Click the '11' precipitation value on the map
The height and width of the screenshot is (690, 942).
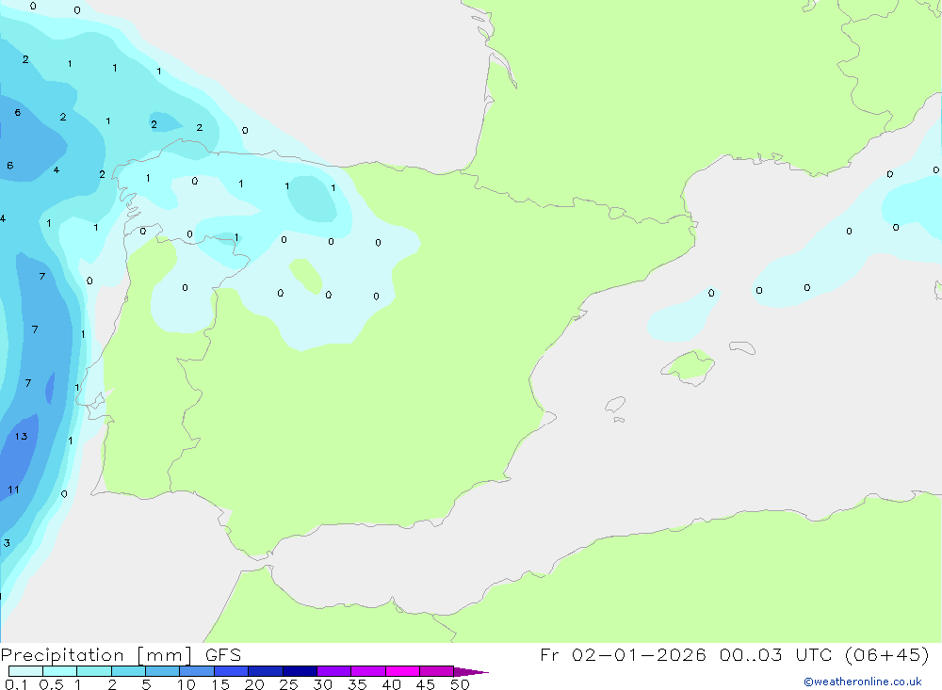pyautogui.click(x=13, y=490)
